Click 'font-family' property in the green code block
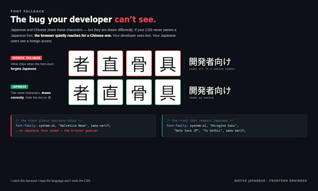This screenshot has width=318, height=191. click(x=176, y=126)
